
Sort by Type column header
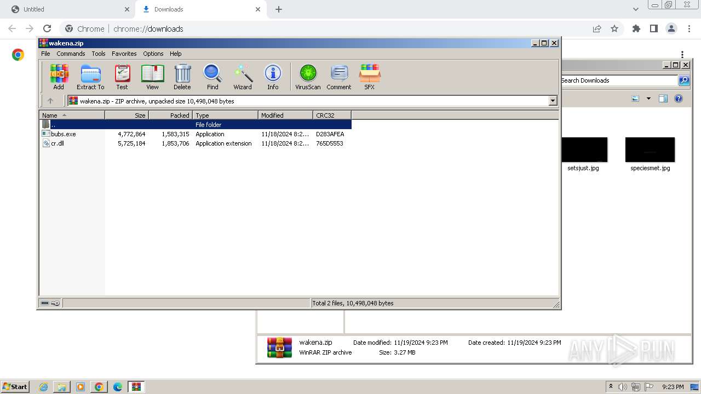pyautogui.click(x=225, y=115)
